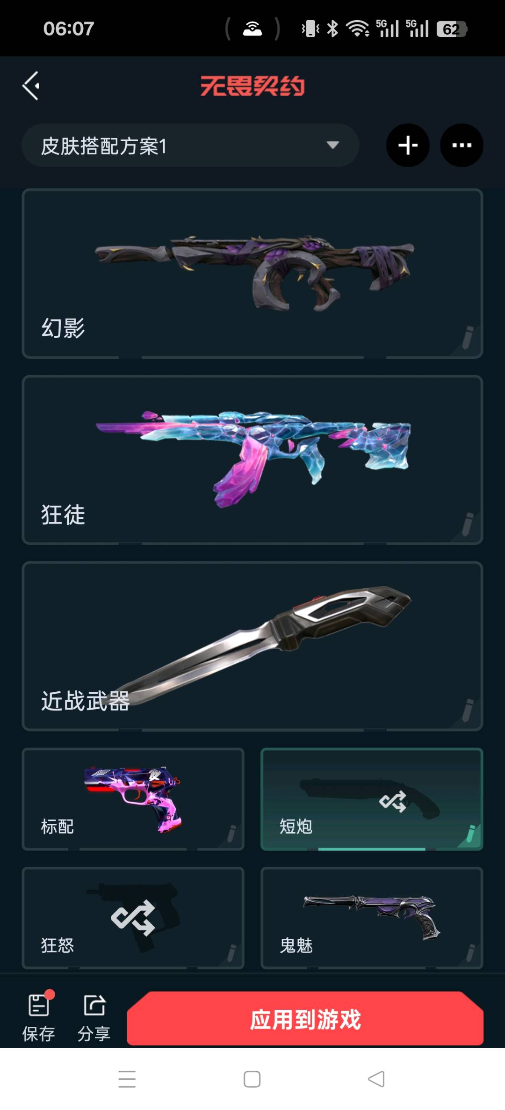Expand the 皮肤搭配方案1 dropdown
The image size is (505, 1110).
click(190, 145)
